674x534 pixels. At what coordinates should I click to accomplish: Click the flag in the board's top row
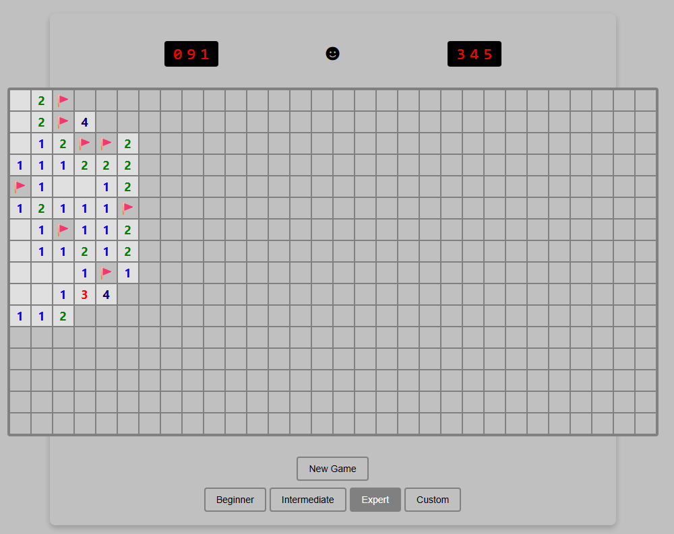pos(63,100)
